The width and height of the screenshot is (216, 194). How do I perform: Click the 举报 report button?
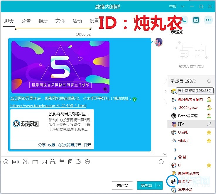pos(173,6)
